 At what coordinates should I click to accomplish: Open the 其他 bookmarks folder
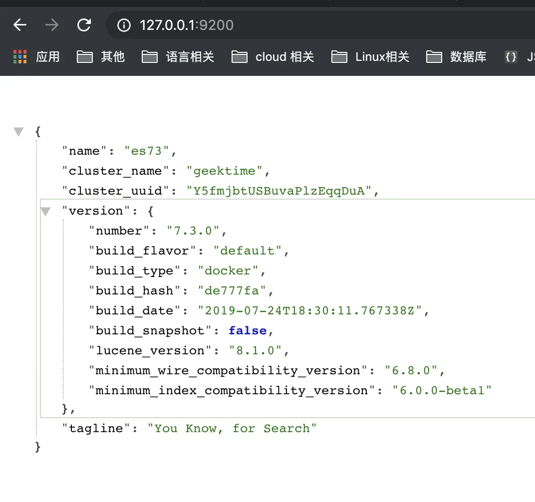(101, 57)
